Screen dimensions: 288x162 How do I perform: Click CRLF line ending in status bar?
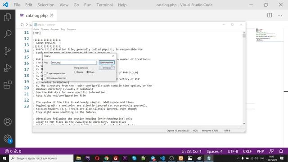(247, 151)
